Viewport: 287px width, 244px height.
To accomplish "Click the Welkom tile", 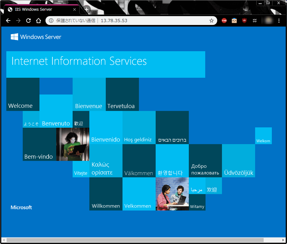I will click(x=263, y=136).
